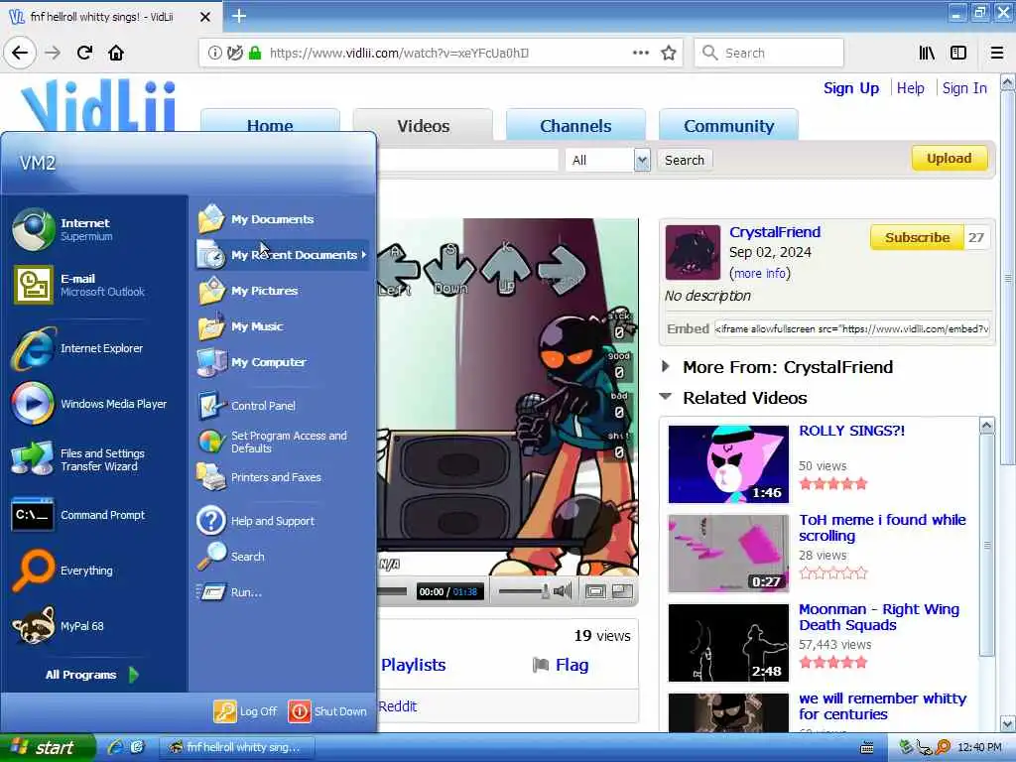Click Shut Down button

point(327,711)
